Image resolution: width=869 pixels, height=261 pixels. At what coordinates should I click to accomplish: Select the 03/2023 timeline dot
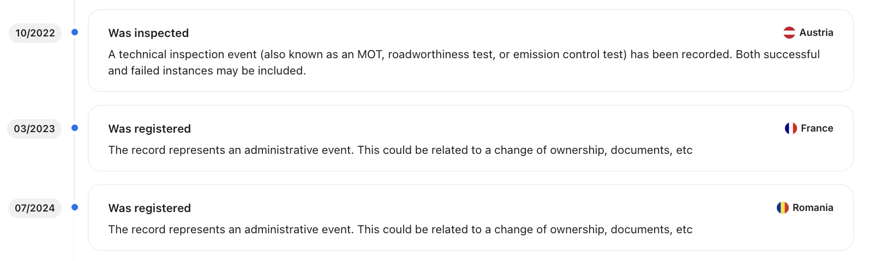pyautogui.click(x=75, y=128)
